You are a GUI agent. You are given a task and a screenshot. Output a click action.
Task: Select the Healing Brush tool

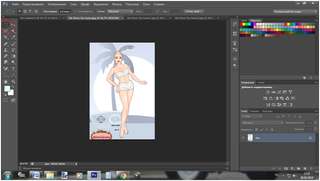[5, 44]
